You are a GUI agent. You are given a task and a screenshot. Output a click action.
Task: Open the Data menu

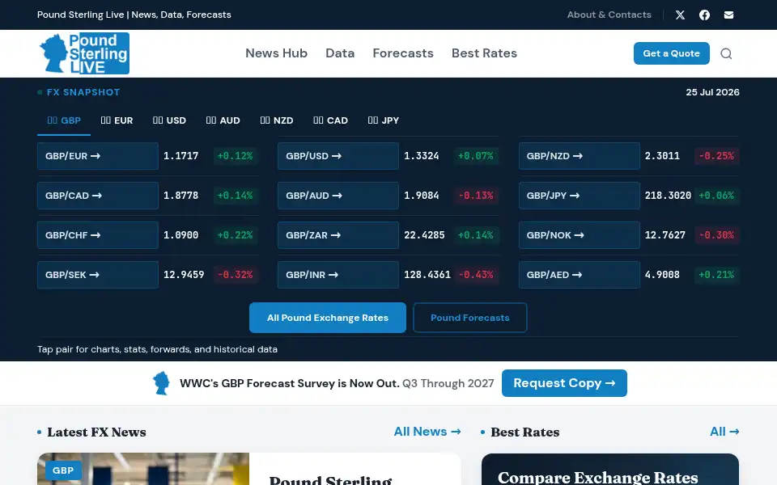coord(340,53)
